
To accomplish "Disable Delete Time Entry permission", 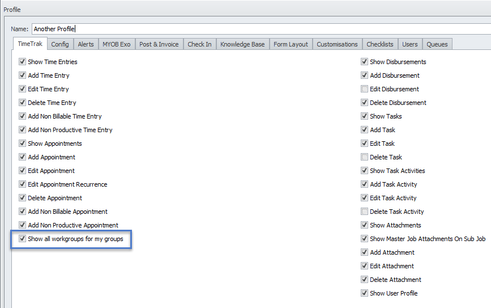I will pyautogui.click(x=23, y=103).
